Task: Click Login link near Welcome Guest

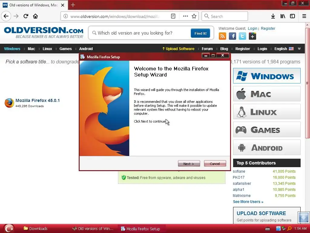Action: tap(252, 28)
